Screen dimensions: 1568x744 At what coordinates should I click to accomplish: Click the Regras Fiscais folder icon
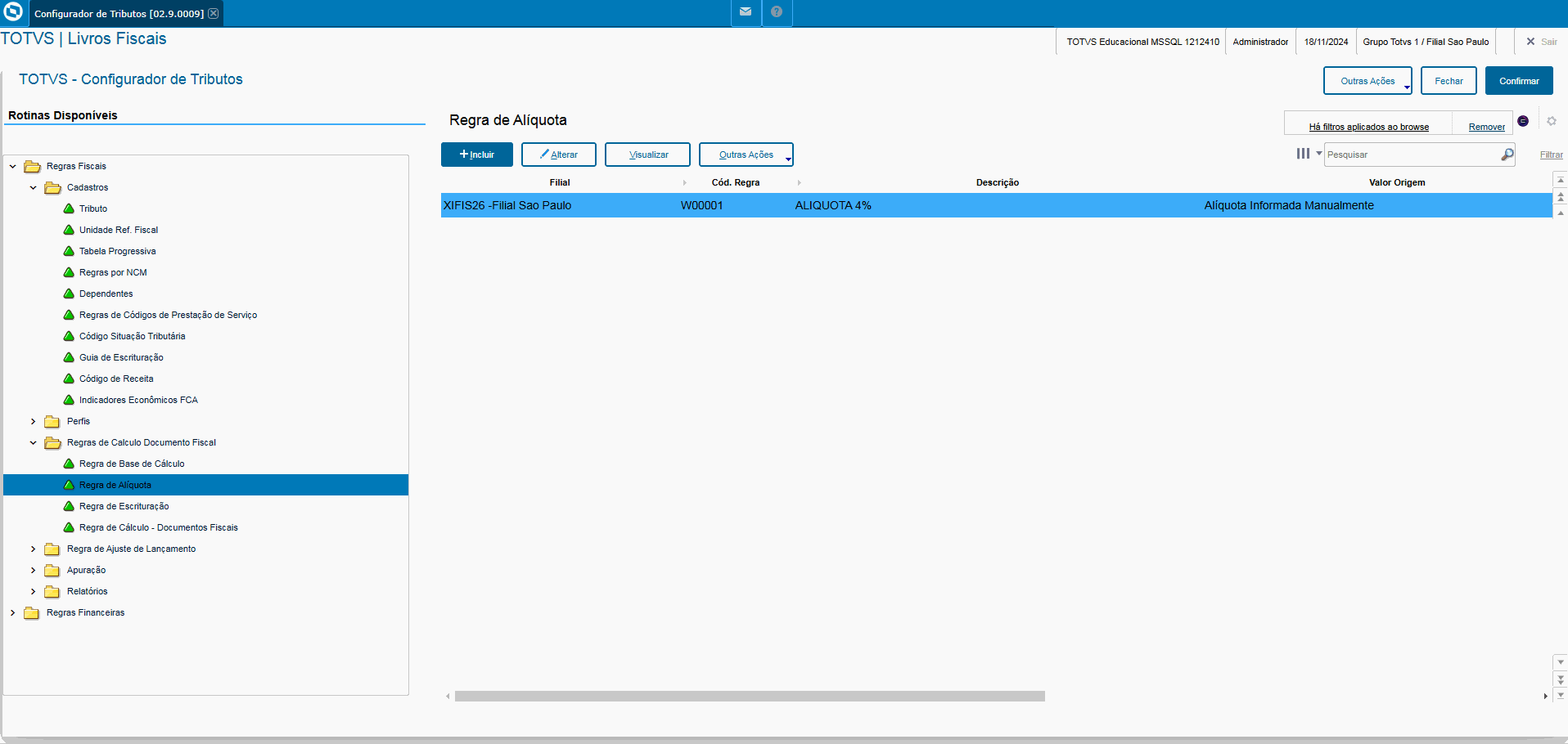tap(33, 166)
